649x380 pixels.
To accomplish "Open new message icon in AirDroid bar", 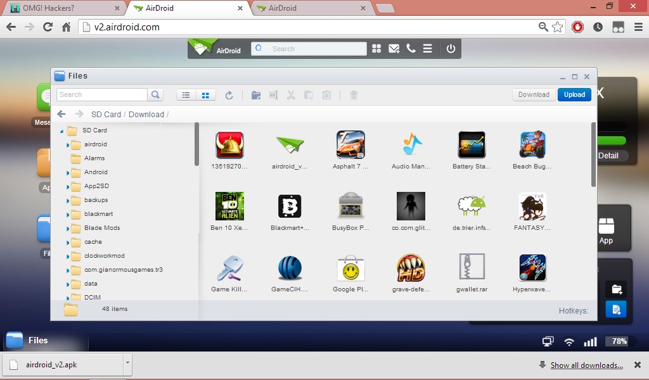I will coord(394,49).
